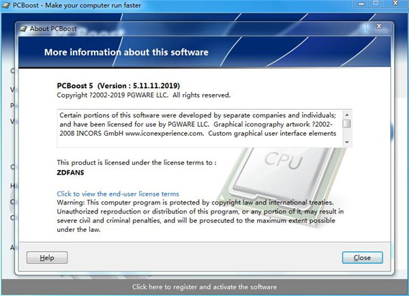This screenshot has width=409, height=296.
Task: Click the About PCBoost title bar icon
Action: [23, 29]
